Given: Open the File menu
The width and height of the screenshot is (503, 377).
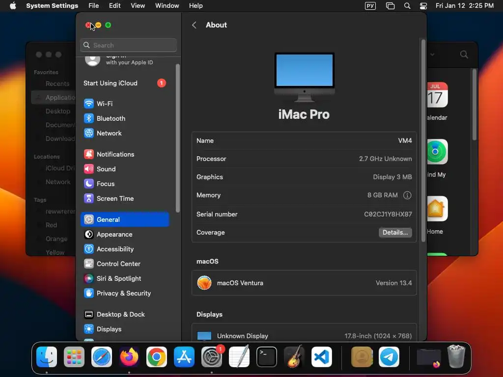Looking at the screenshot, I should click(x=94, y=6).
